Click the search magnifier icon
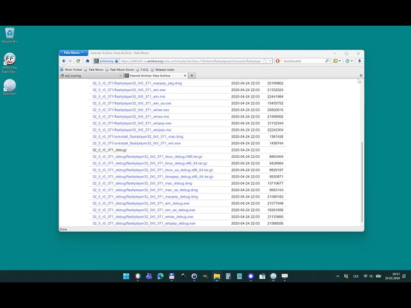 coord(327,61)
